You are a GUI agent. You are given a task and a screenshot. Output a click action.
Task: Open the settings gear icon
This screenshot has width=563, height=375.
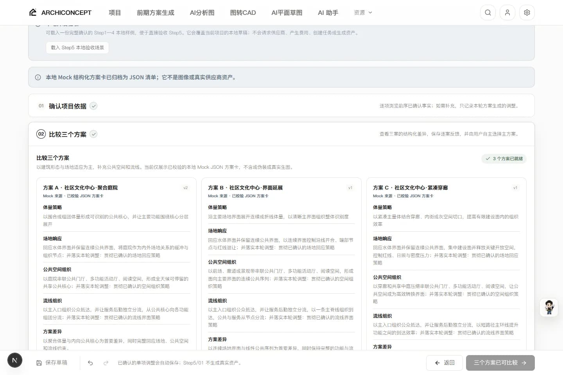(527, 12)
